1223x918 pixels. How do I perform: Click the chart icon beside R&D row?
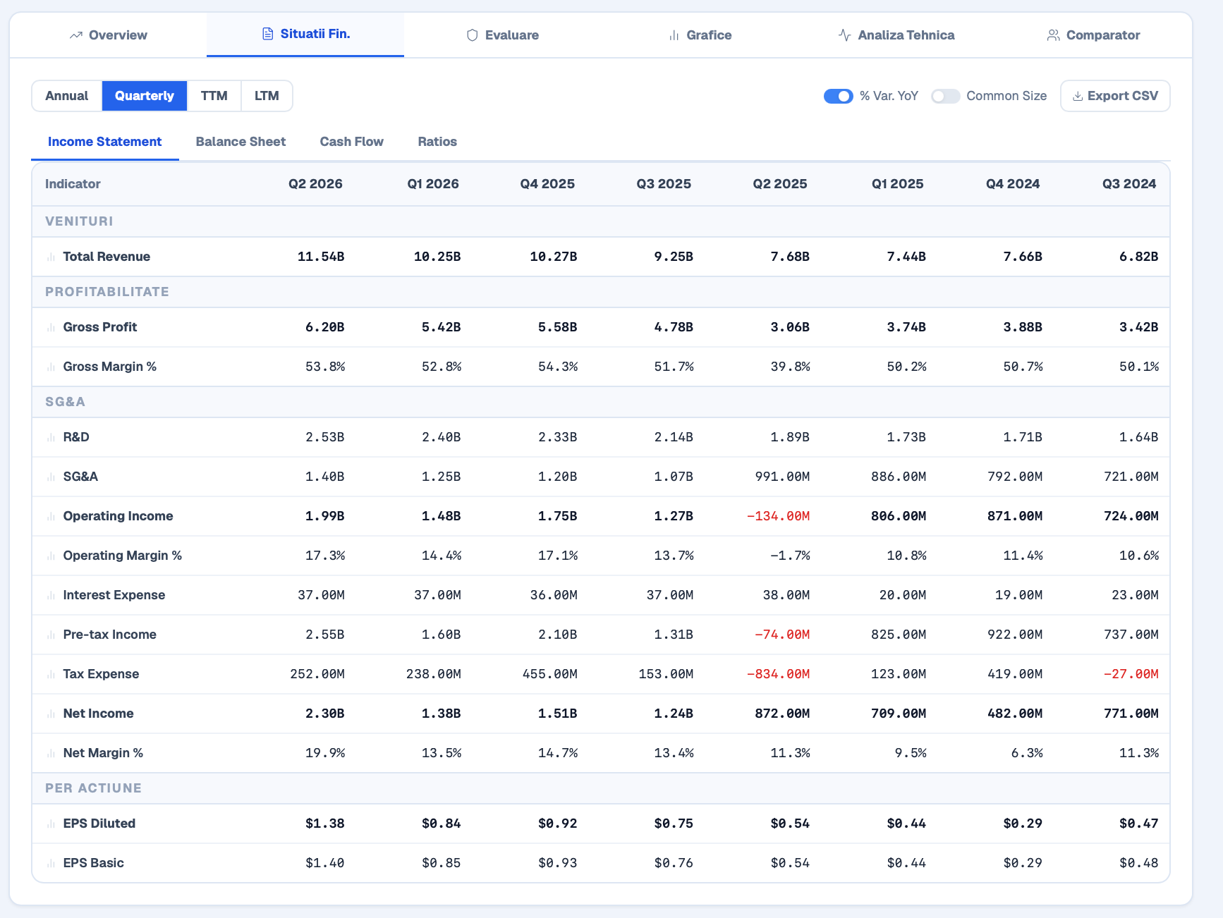click(51, 438)
